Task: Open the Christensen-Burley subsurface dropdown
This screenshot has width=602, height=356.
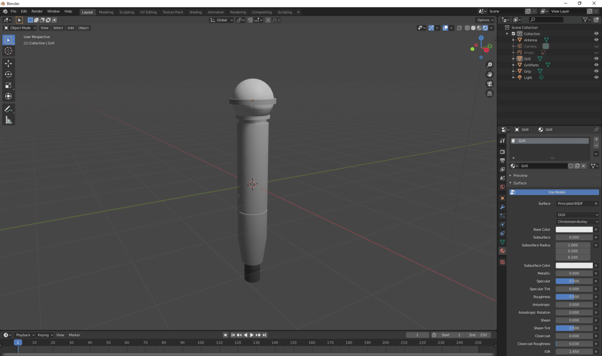Action: (x=577, y=221)
